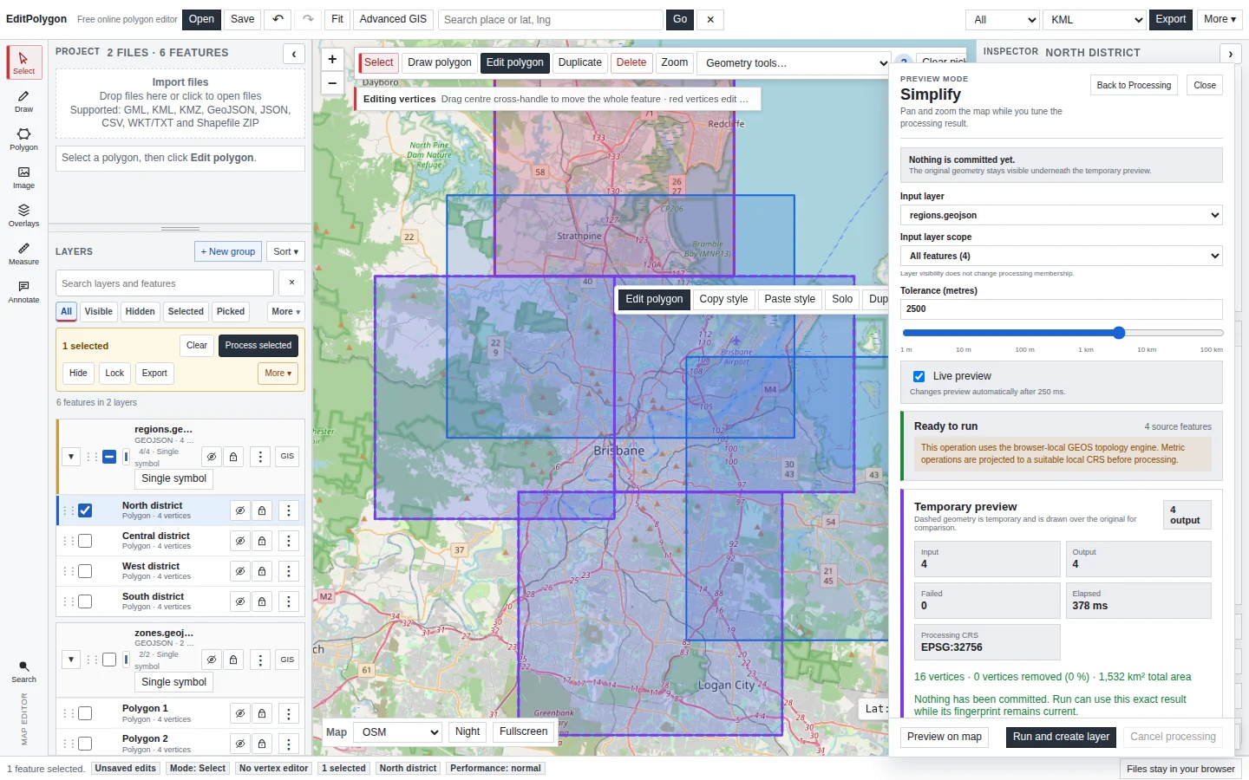The width and height of the screenshot is (1249, 780).
Task: Adjust the tolerance slider handle
Action: click(x=1119, y=333)
